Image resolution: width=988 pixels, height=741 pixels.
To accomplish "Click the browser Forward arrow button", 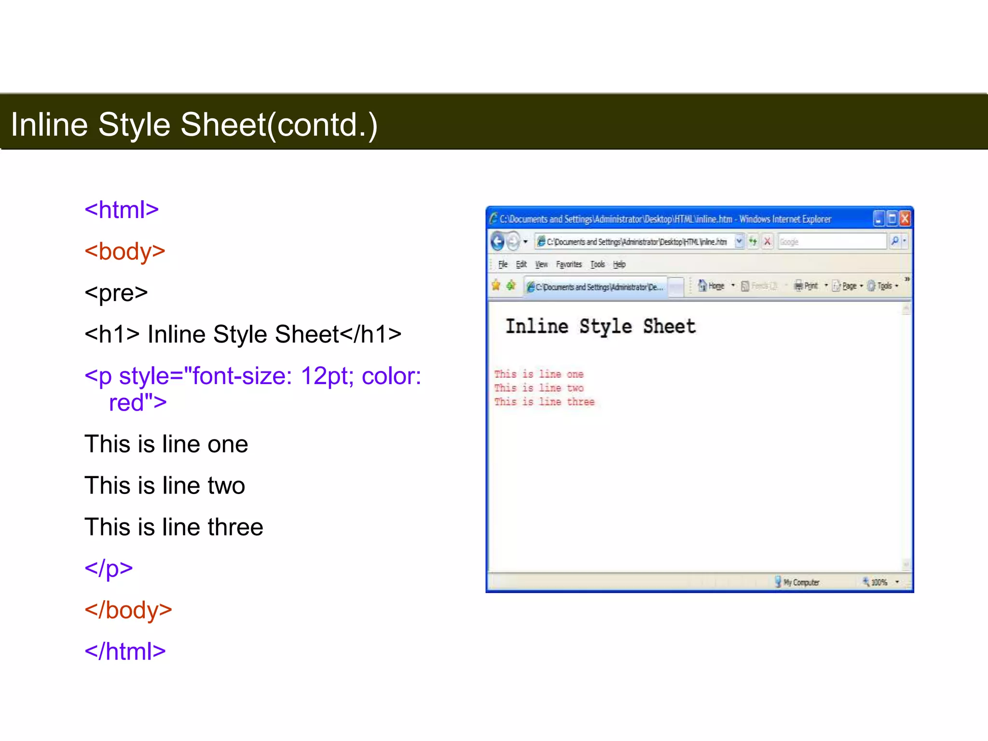I will coord(513,241).
